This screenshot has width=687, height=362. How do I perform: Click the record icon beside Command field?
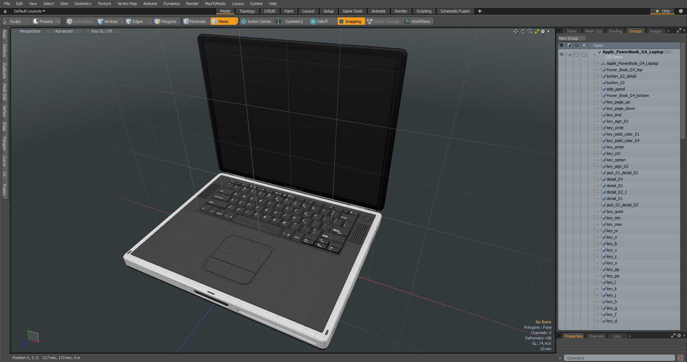(681, 358)
